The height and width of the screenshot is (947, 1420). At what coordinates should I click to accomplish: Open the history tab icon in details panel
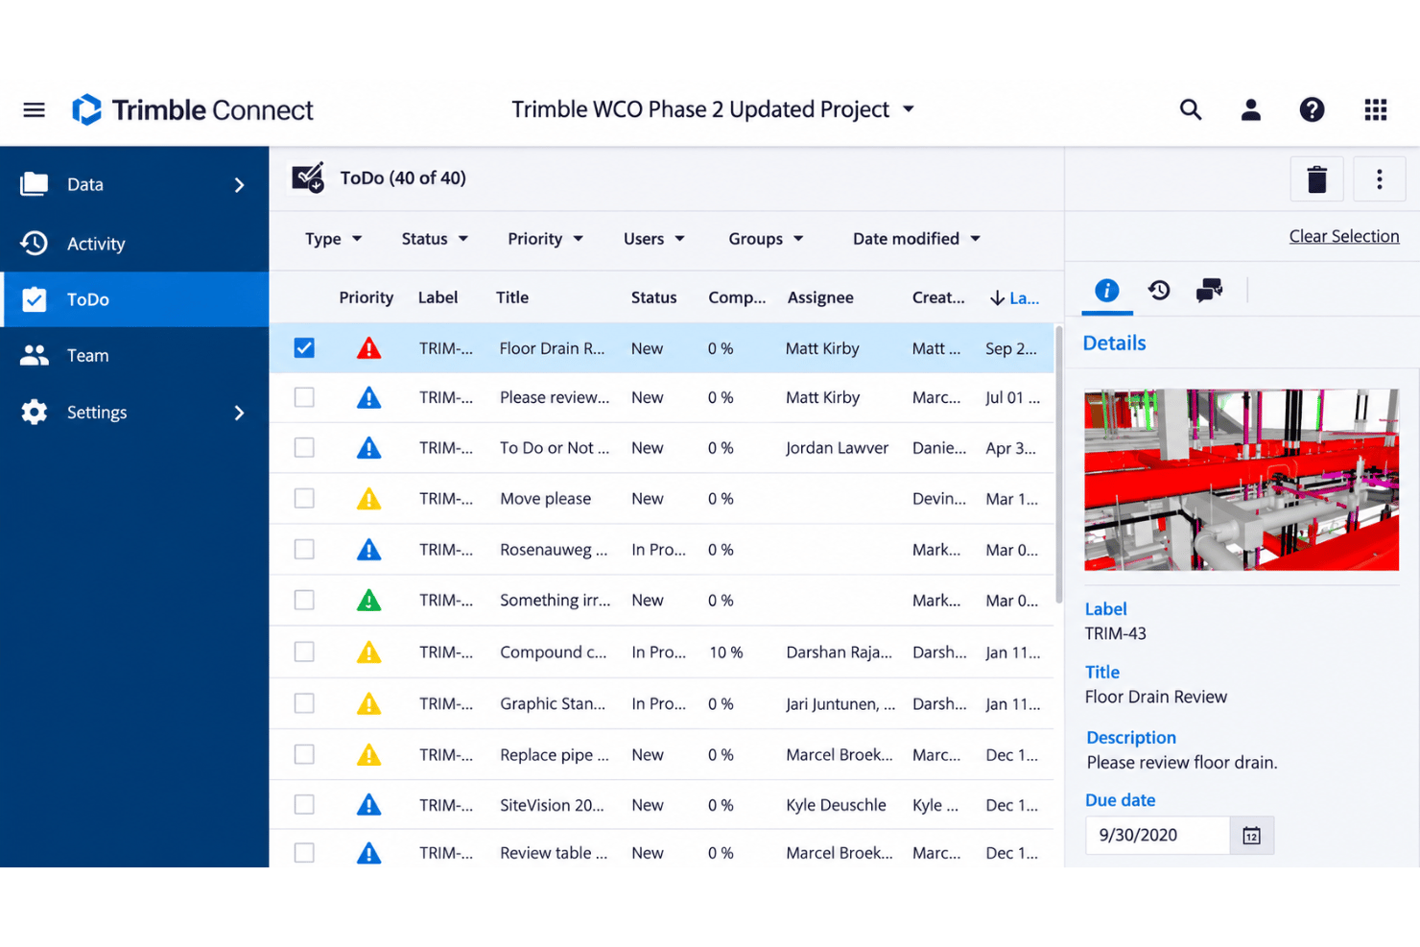[1158, 290]
